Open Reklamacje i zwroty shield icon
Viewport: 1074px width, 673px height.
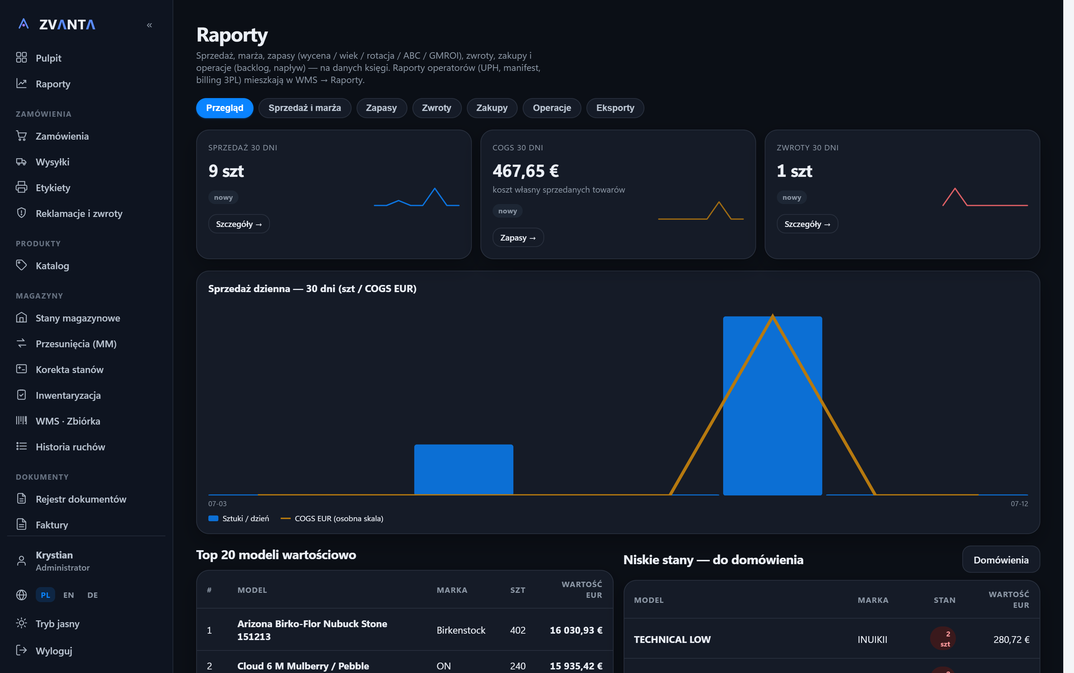coord(21,213)
